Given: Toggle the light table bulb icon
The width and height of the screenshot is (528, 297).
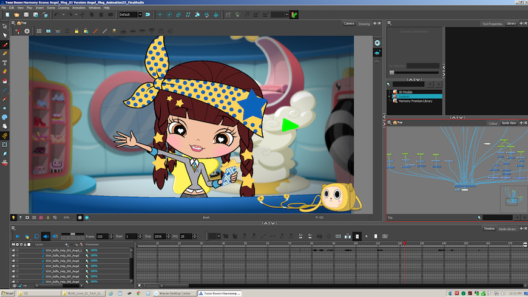Looking at the screenshot, I should (x=13, y=218).
